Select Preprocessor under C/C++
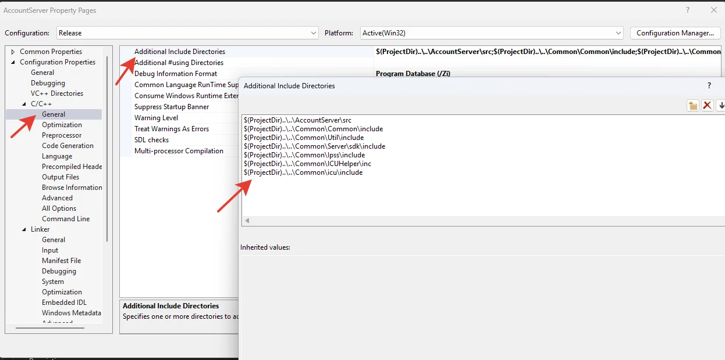The width and height of the screenshot is (725, 360). (x=61, y=135)
